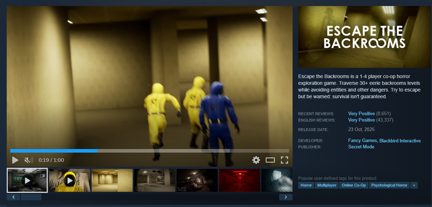Screen dimensions: 432x207
Task: Open developer Blackbird Interactive link
Action: pos(400,141)
